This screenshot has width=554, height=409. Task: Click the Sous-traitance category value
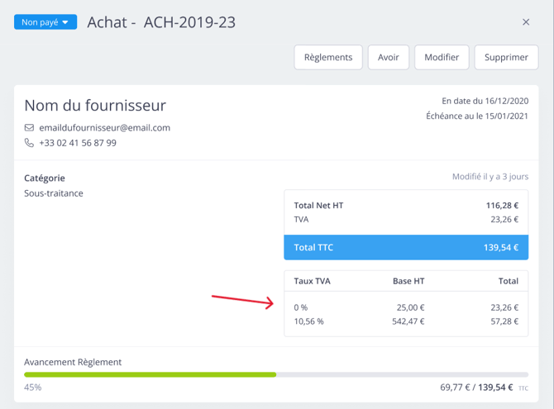[54, 193]
